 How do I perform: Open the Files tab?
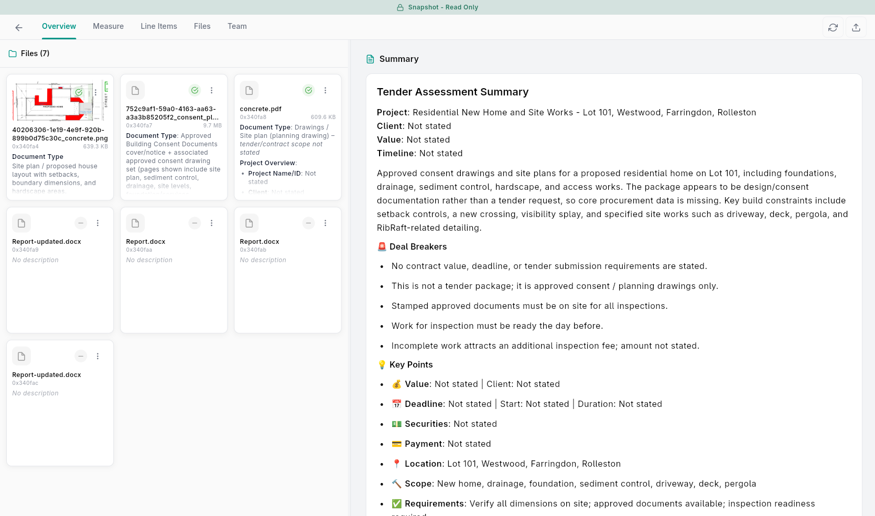click(202, 26)
